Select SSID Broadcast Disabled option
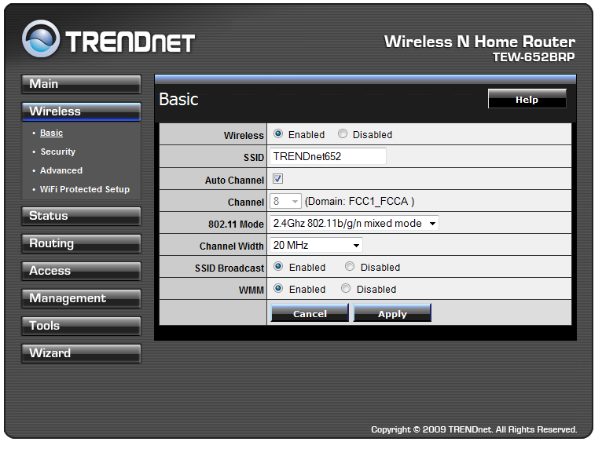This screenshot has height=449, width=602. tap(350, 267)
